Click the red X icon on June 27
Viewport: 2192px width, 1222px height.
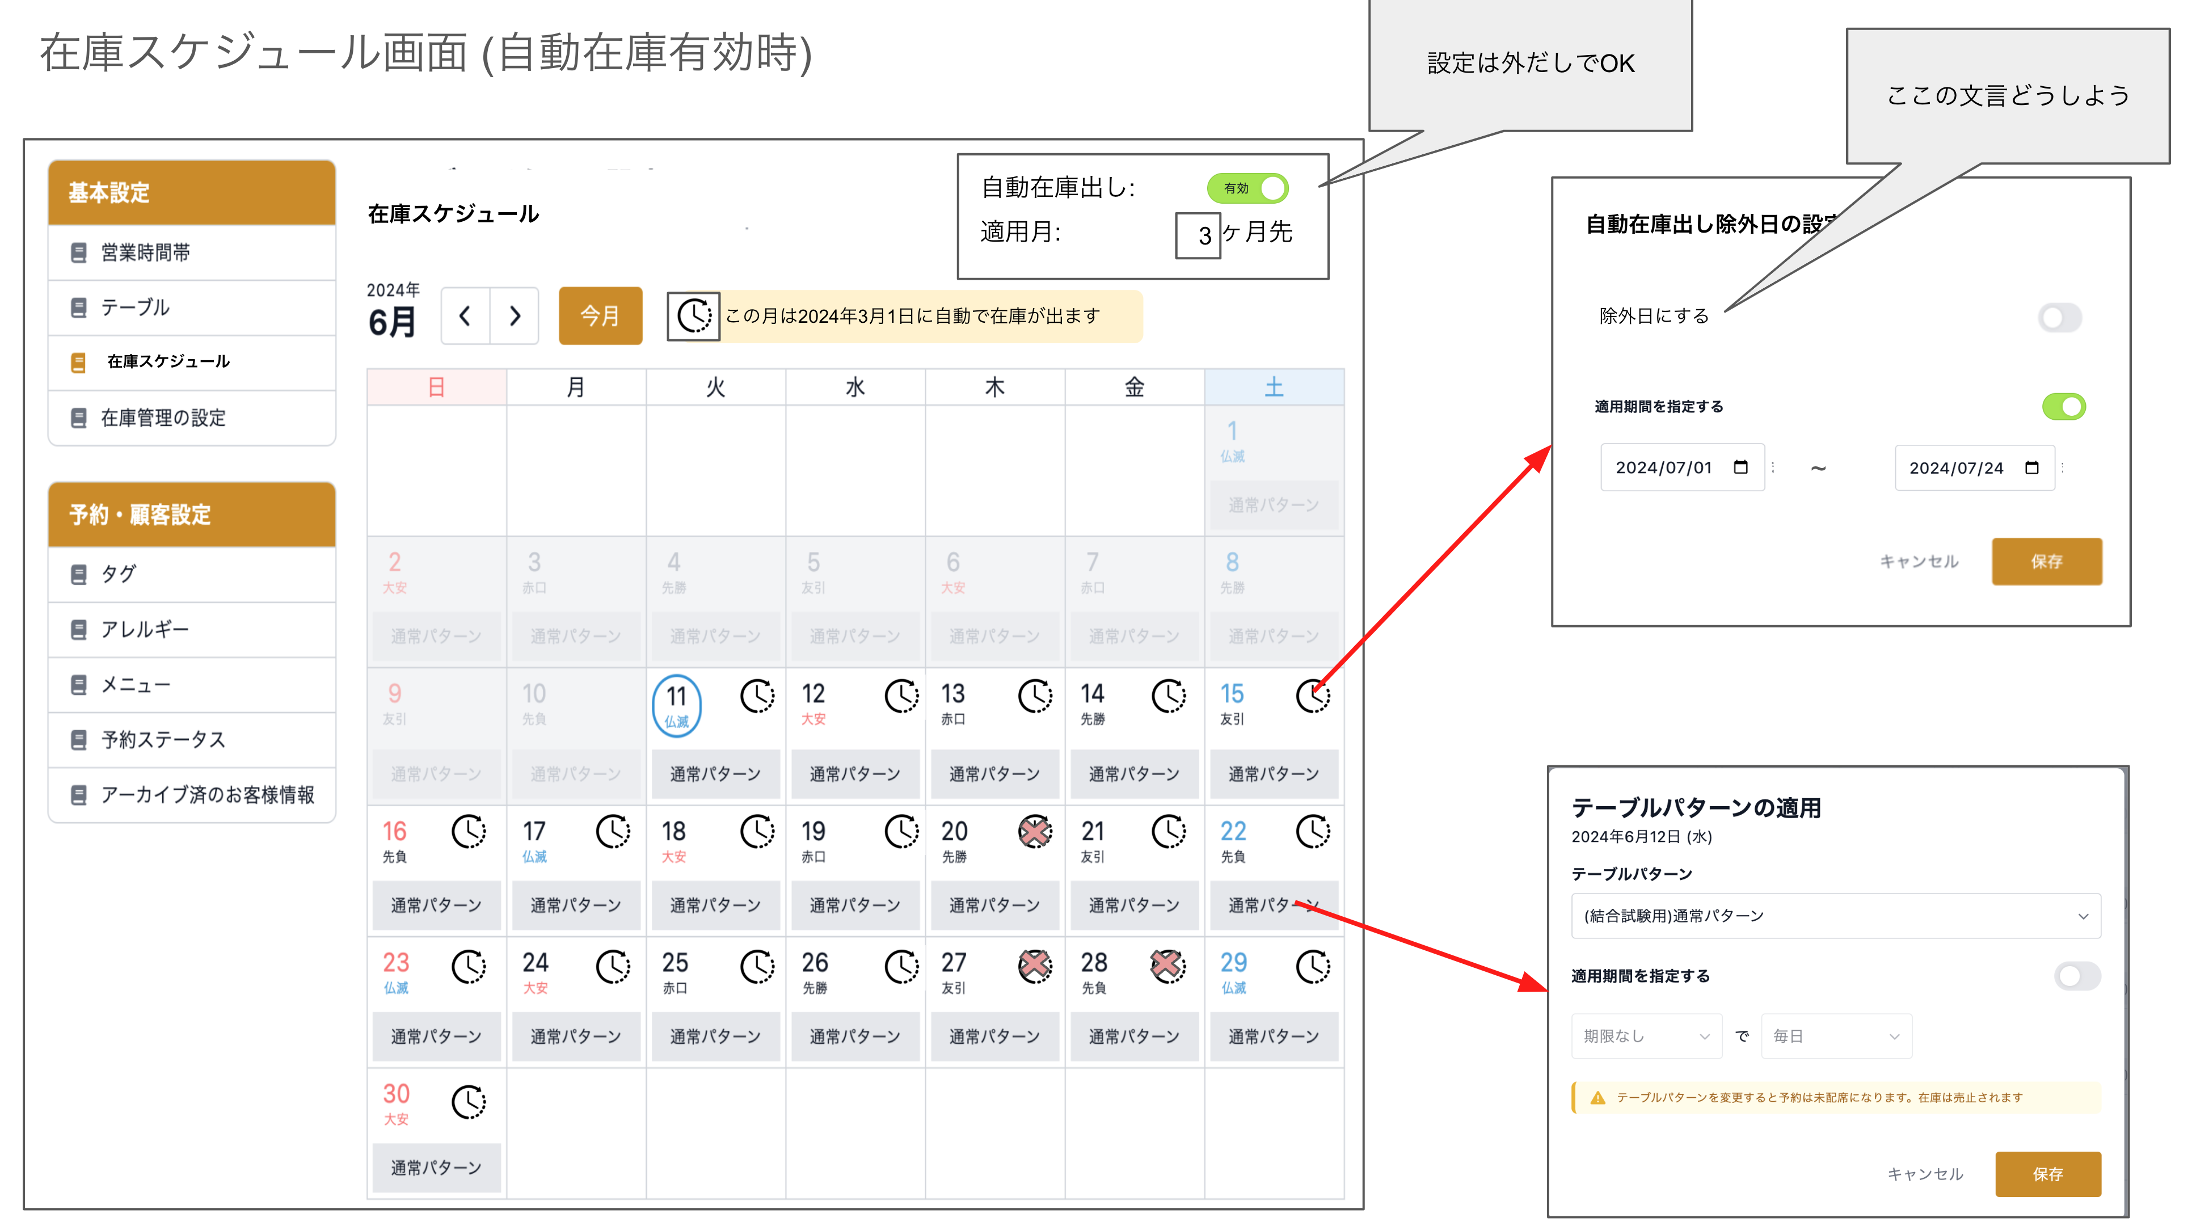click(1036, 966)
